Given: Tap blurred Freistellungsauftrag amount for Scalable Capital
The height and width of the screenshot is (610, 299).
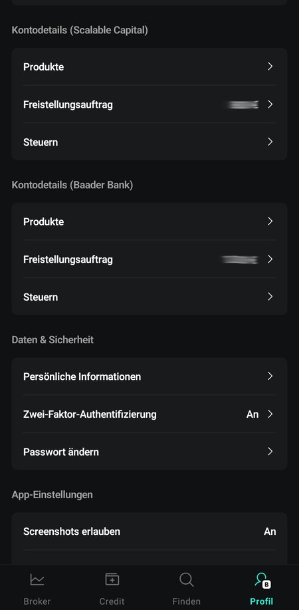Looking at the screenshot, I should (x=243, y=104).
